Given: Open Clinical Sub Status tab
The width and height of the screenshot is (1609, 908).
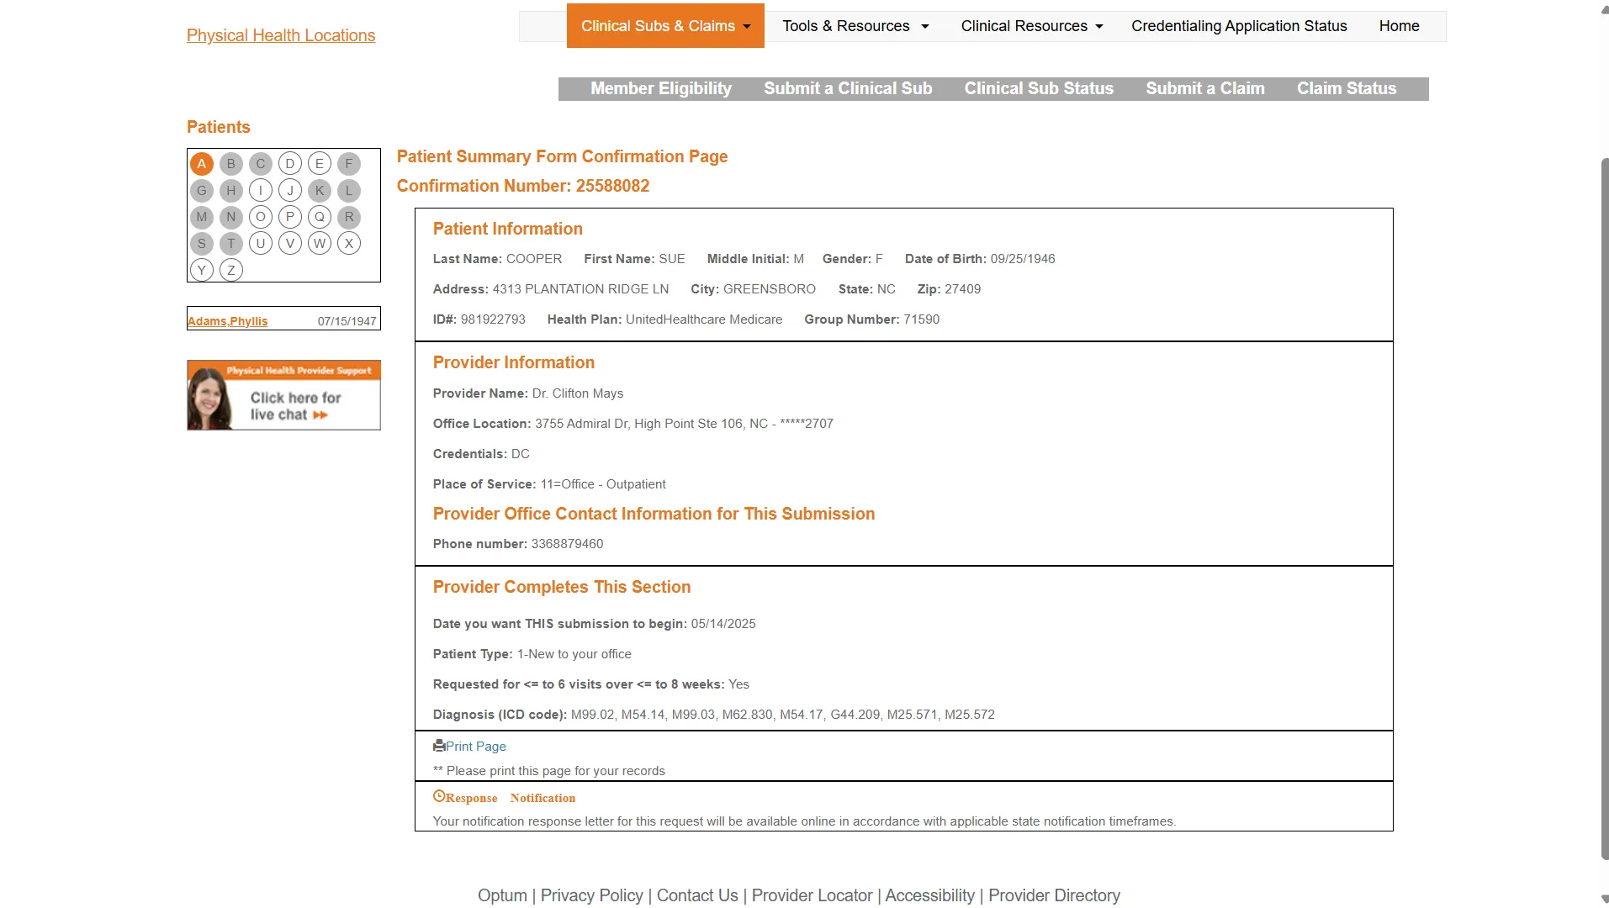Looking at the screenshot, I should click(1039, 88).
